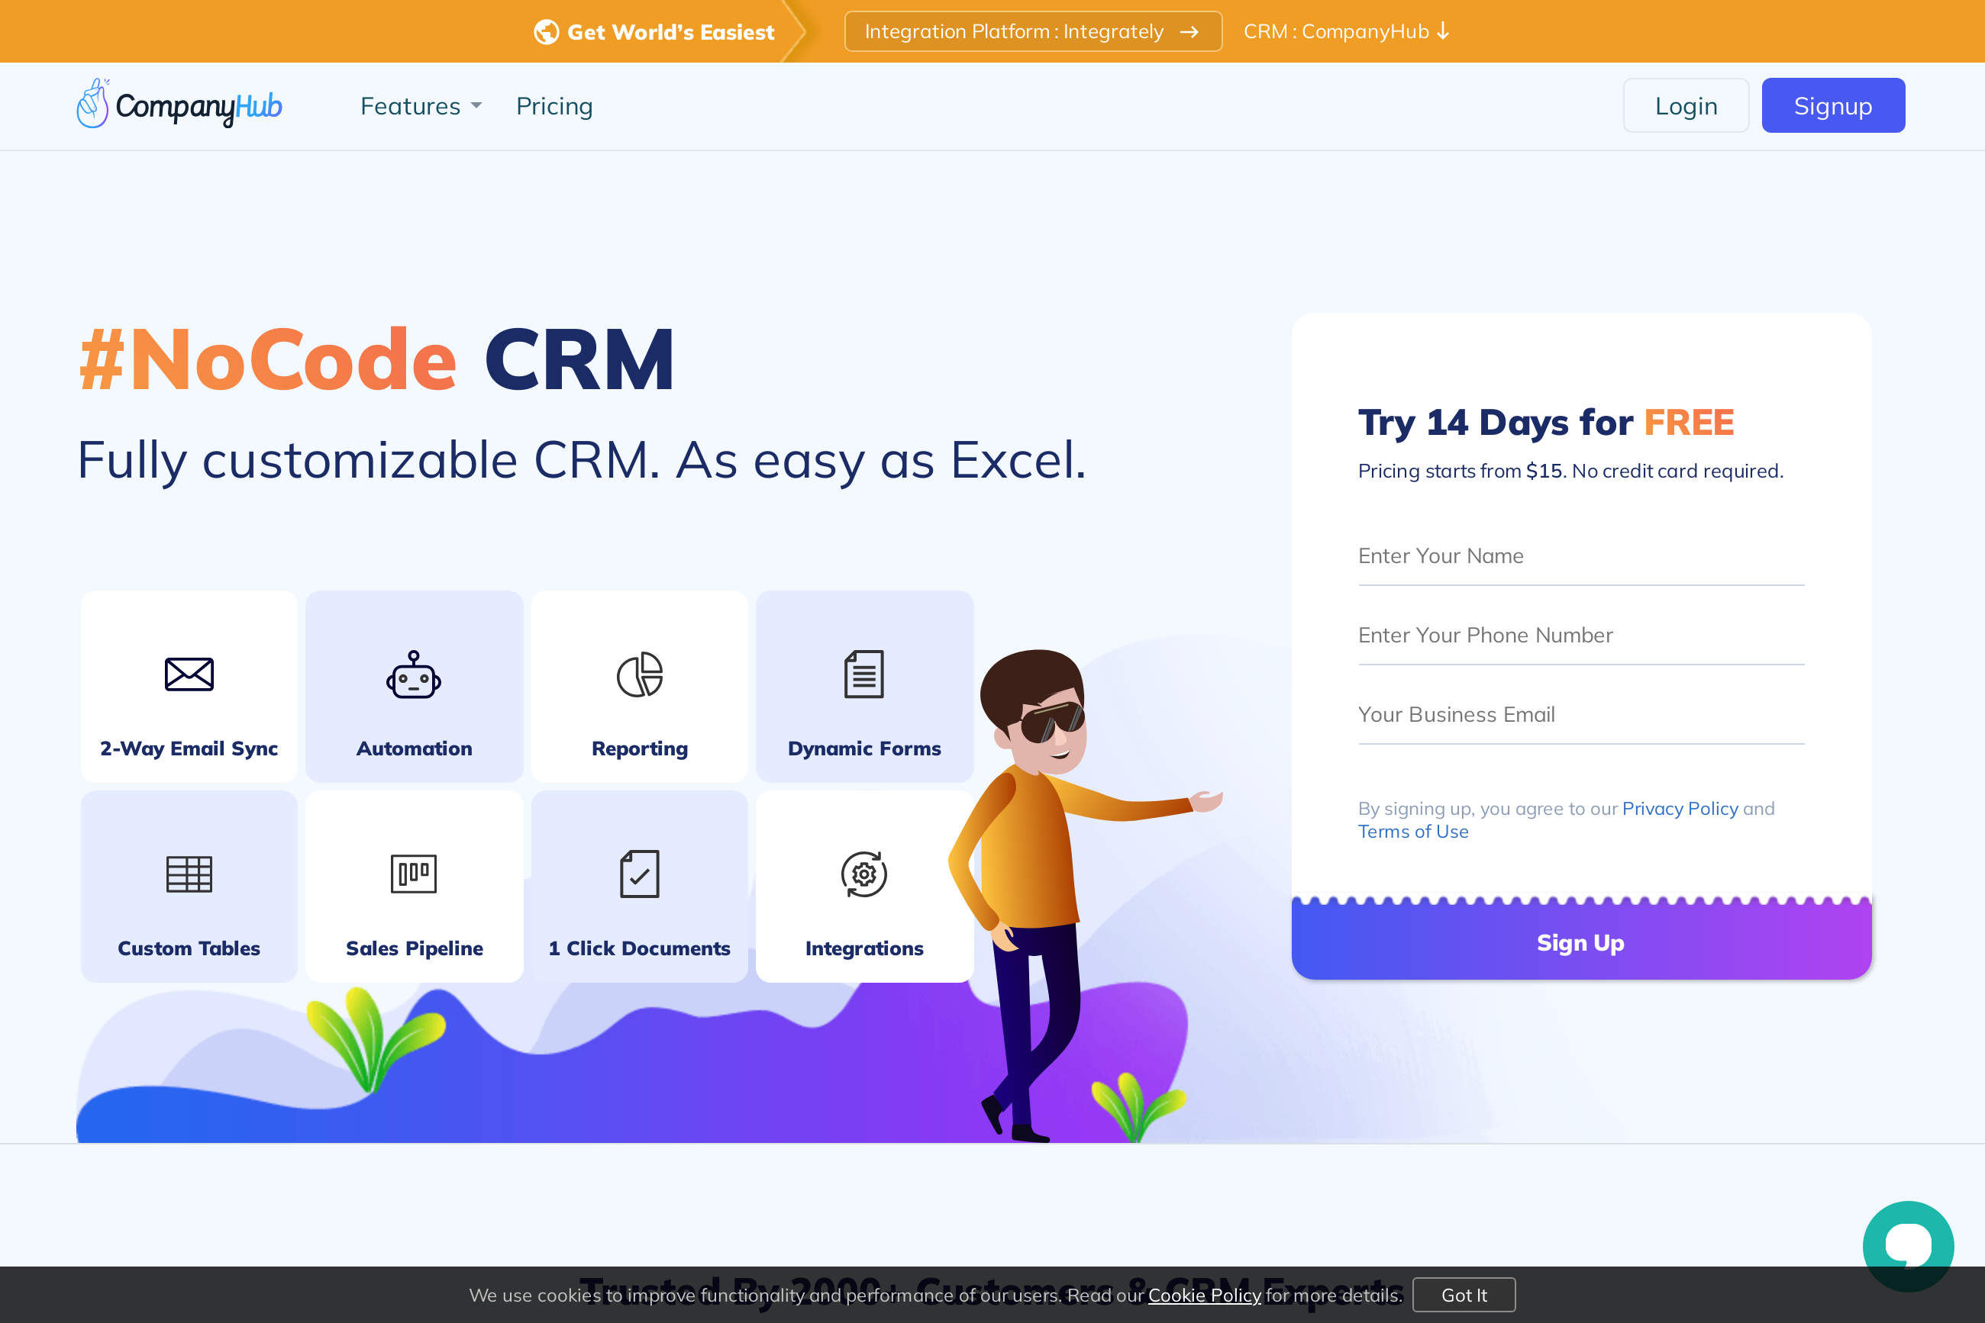Image resolution: width=1985 pixels, height=1323 pixels.
Task: Click the 1 Click Documents checkmark icon
Action: (639, 874)
